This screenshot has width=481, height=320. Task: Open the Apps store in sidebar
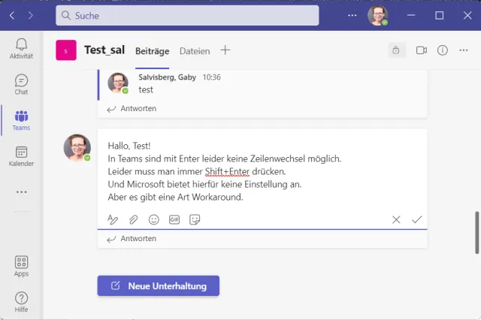click(21, 267)
